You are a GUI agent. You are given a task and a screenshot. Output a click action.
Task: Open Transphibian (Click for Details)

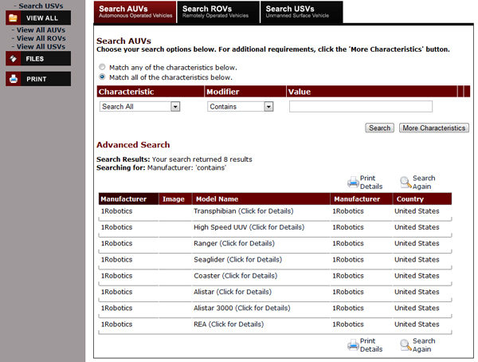(x=243, y=211)
